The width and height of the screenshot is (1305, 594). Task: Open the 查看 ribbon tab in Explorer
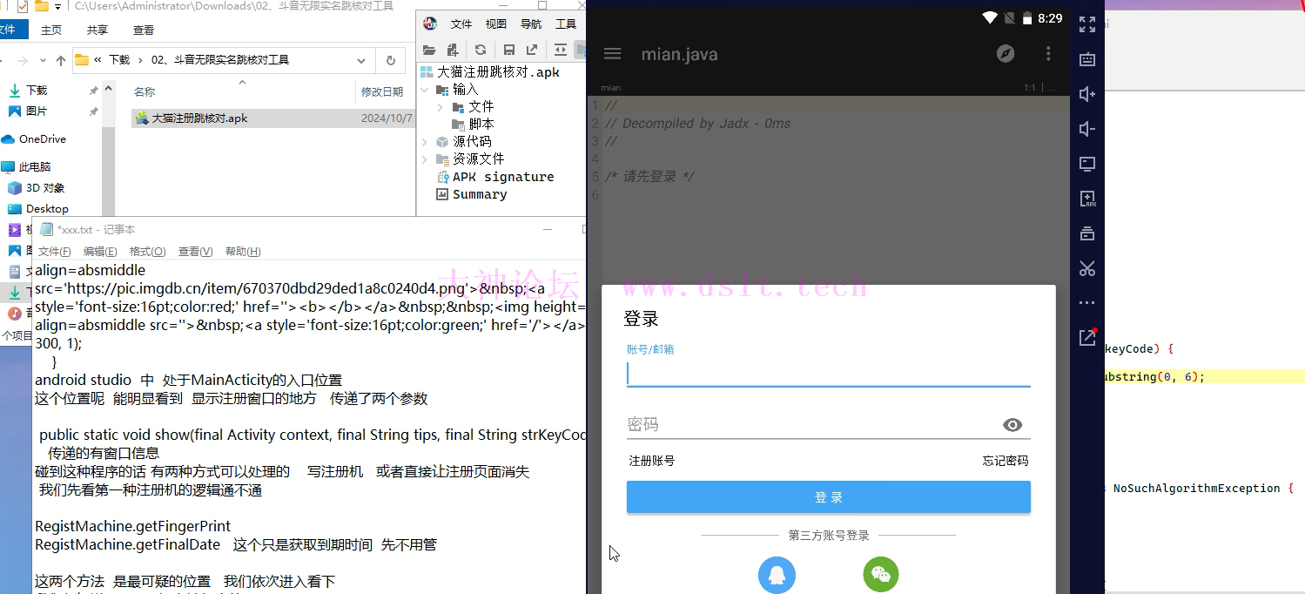tap(144, 30)
